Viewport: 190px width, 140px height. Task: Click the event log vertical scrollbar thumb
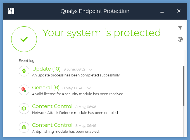coord(184,86)
